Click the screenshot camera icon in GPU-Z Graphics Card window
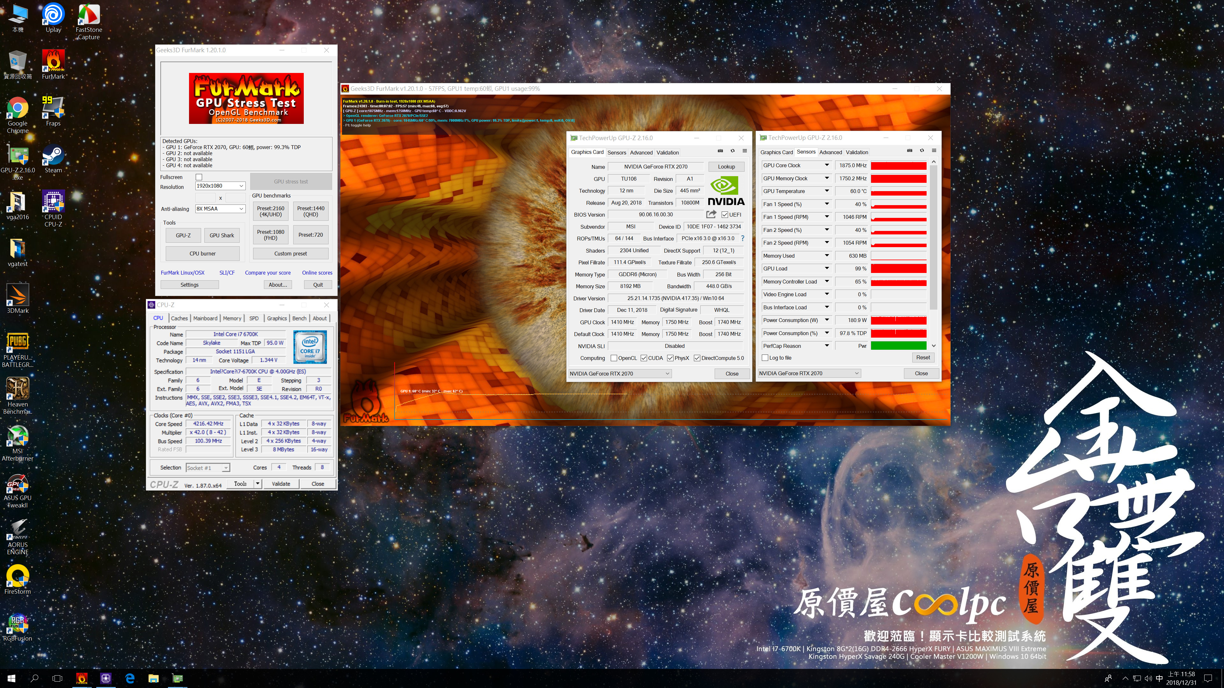Image resolution: width=1224 pixels, height=688 pixels. [x=720, y=151]
